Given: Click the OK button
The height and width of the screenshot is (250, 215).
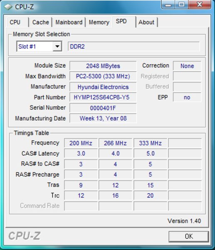Looking at the screenshot, I should [189, 236].
